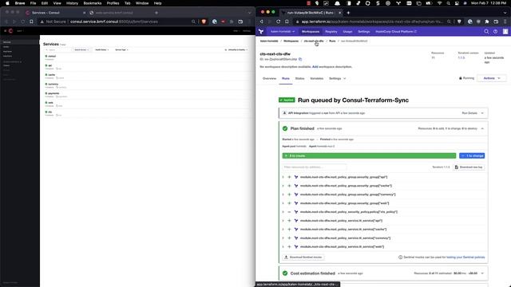Click the bookmark icon in the Terraform window toolbar
The image size is (511, 287).
287,22
